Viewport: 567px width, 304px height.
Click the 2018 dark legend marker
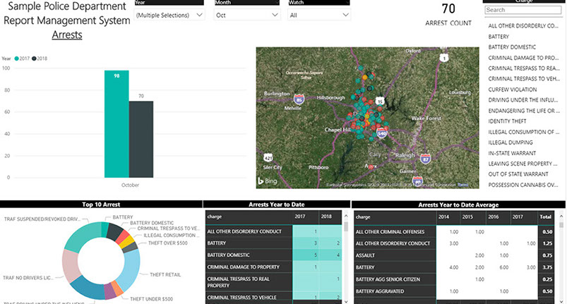(x=34, y=59)
